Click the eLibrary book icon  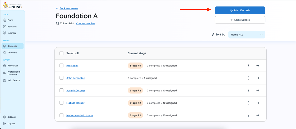(4, 33)
